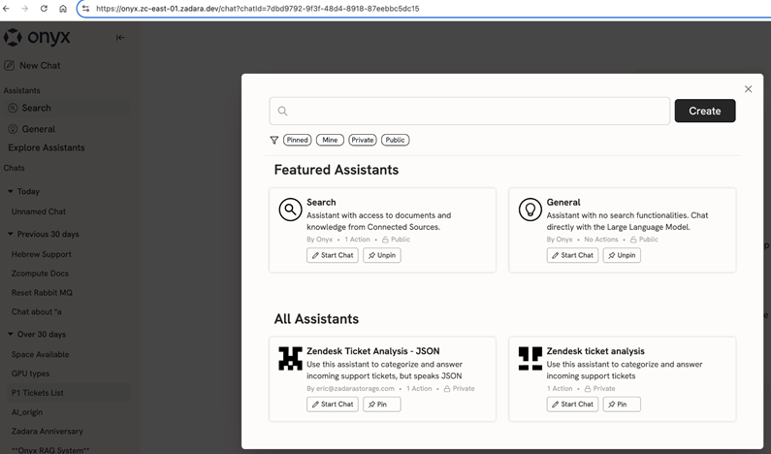Pin Zendesk Ticket Analysis - JSON assistant
This screenshot has height=454, width=771.
[x=382, y=405]
